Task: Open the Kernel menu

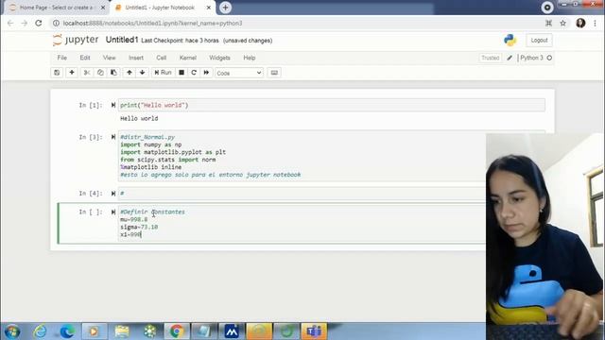Action: (188, 58)
